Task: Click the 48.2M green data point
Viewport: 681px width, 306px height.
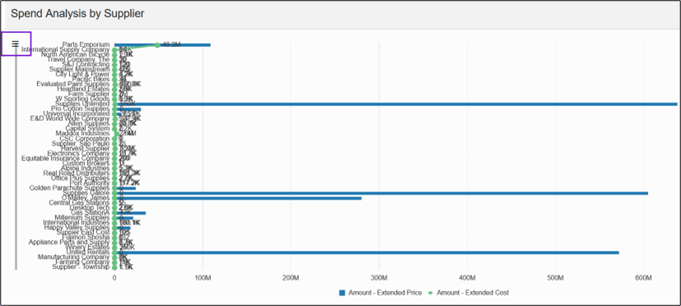Action: coord(157,45)
